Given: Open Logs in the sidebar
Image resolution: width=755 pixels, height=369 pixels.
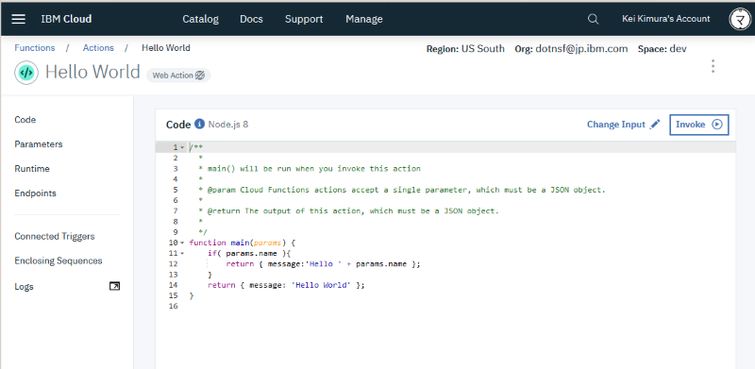Looking at the screenshot, I should (x=25, y=287).
